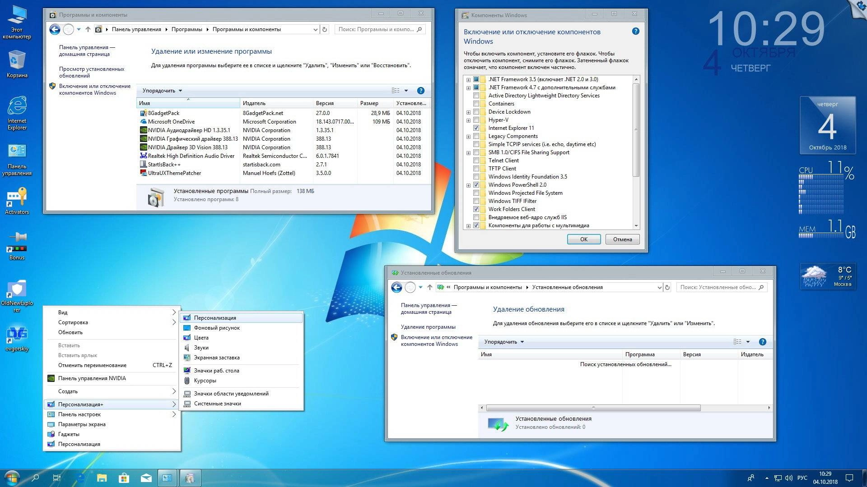Click Обновить in the context menu
This screenshot has width=867, height=487.
tap(112, 332)
